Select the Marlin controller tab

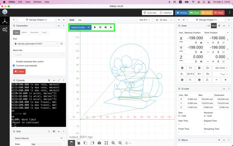click(x=24, y=32)
